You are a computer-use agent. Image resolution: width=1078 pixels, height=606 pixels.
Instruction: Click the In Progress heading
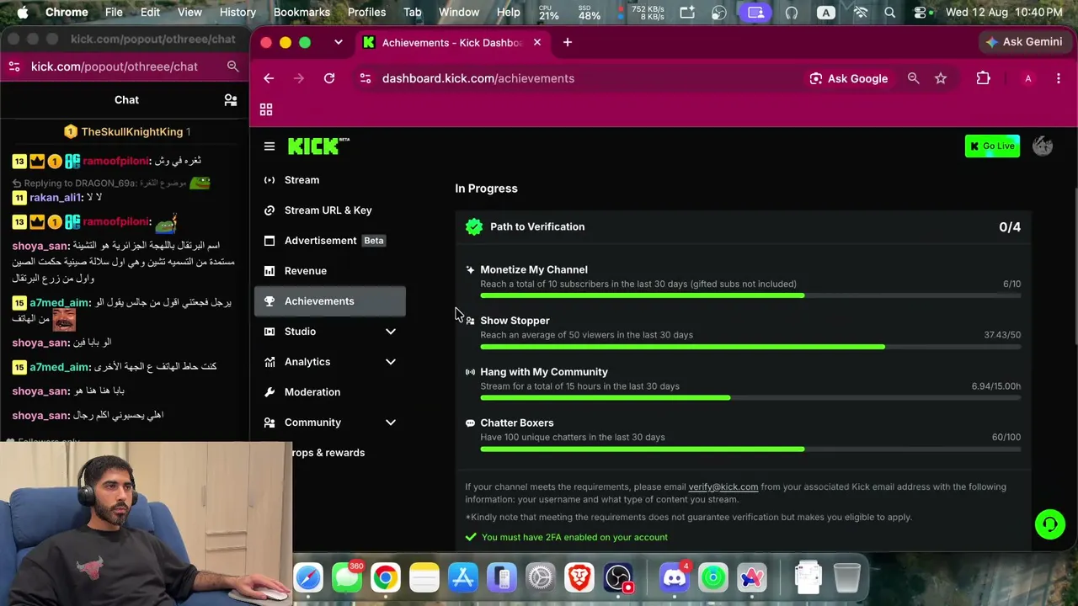pyautogui.click(x=486, y=189)
